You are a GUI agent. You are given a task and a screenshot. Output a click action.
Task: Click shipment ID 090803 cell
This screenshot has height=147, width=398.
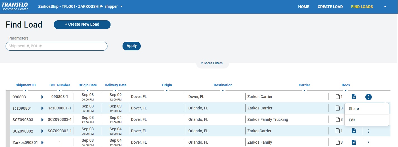[x=19, y=97]
